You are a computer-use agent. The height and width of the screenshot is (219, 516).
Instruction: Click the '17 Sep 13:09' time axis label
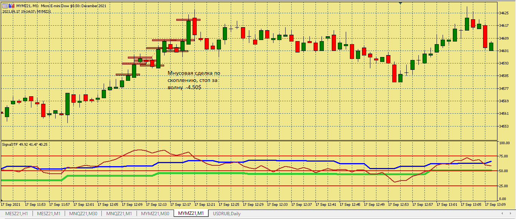point(495,205)
